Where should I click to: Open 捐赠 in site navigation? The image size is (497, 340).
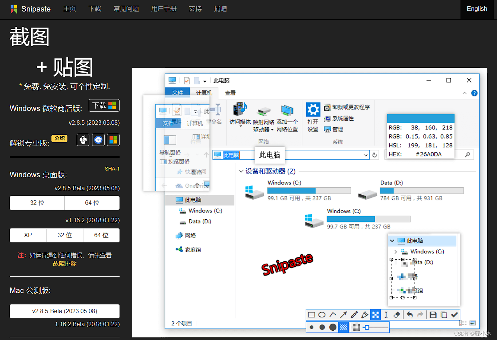pos(221,9)
